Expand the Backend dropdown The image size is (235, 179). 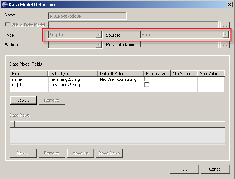point(98,45)
